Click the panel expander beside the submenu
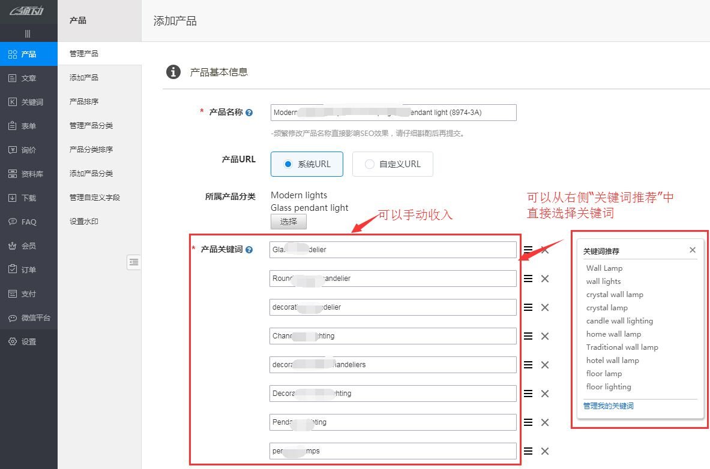This screenshot has height=469, width=710. (134, 262)
